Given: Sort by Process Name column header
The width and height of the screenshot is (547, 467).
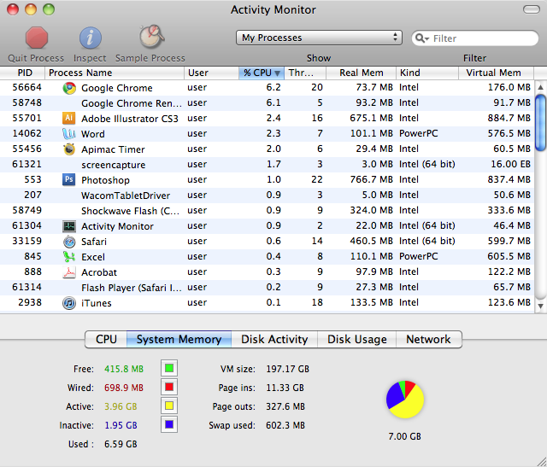Looking at the screenshot, I should (115, 73).
